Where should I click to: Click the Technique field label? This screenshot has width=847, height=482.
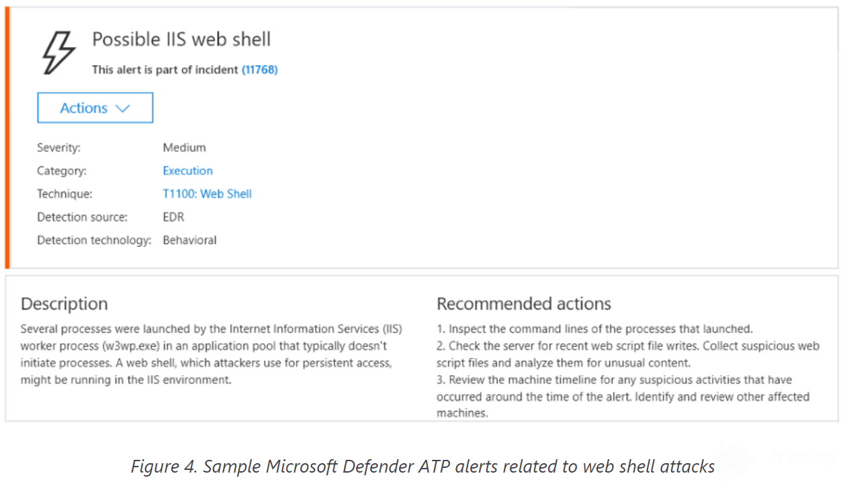click(x=64, y=194)
